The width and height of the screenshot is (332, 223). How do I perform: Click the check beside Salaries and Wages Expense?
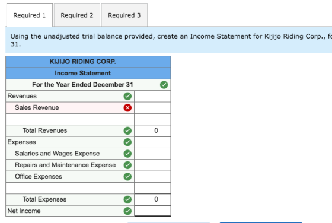point(127,154)
